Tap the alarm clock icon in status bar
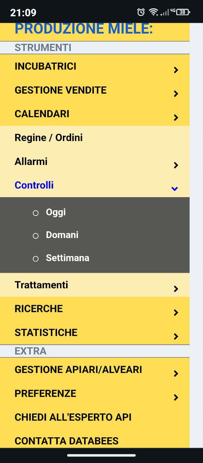Screen dimensions: 203x463 tap(141, 12)
